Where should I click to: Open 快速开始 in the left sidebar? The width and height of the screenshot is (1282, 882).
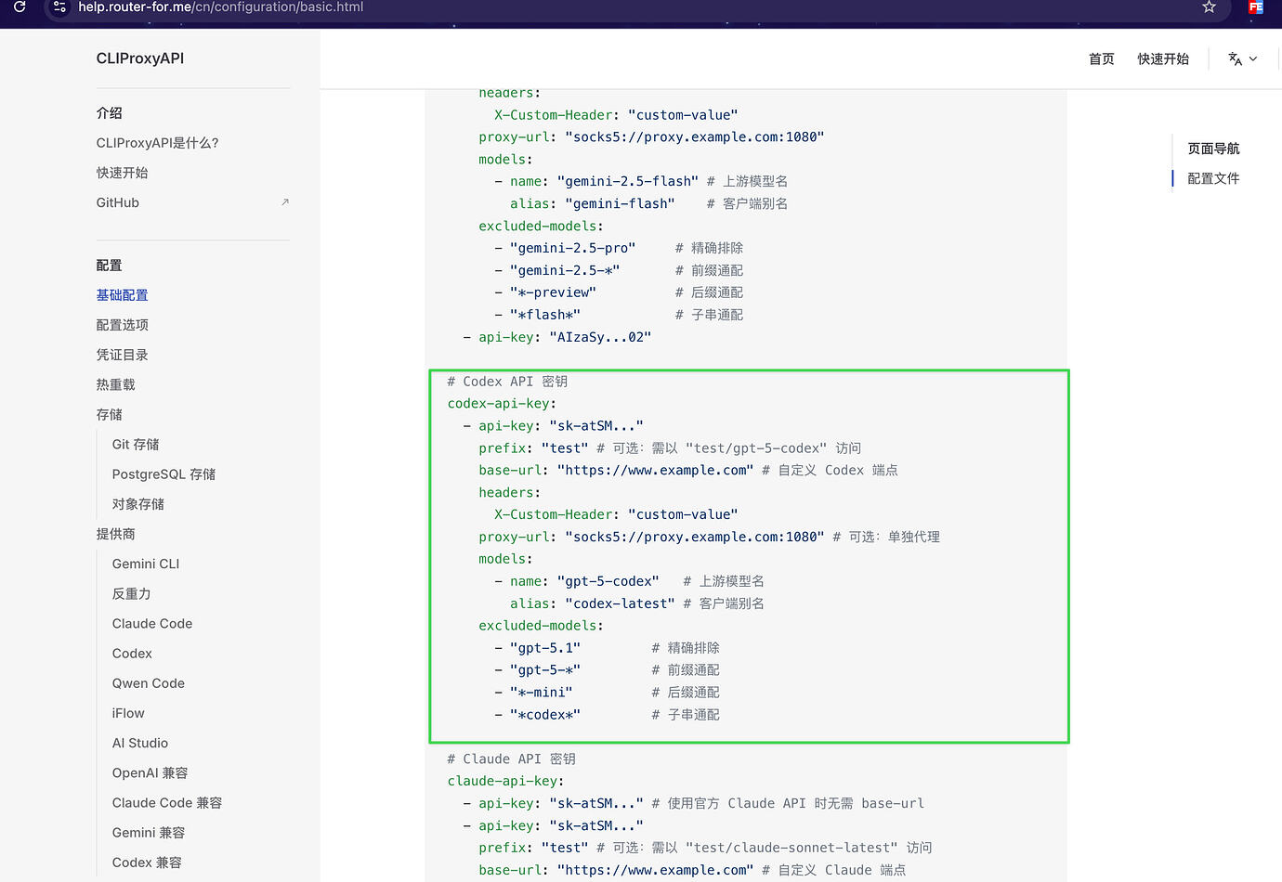(x=123, y=173)
